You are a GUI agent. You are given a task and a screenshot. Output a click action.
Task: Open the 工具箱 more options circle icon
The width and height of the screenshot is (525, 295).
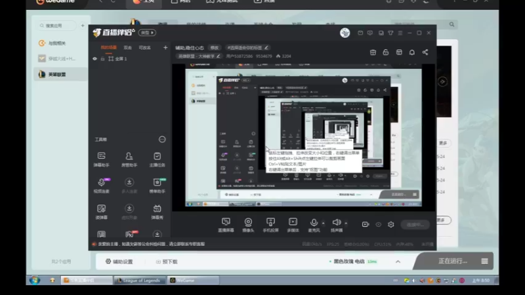(x=162, y=139)
